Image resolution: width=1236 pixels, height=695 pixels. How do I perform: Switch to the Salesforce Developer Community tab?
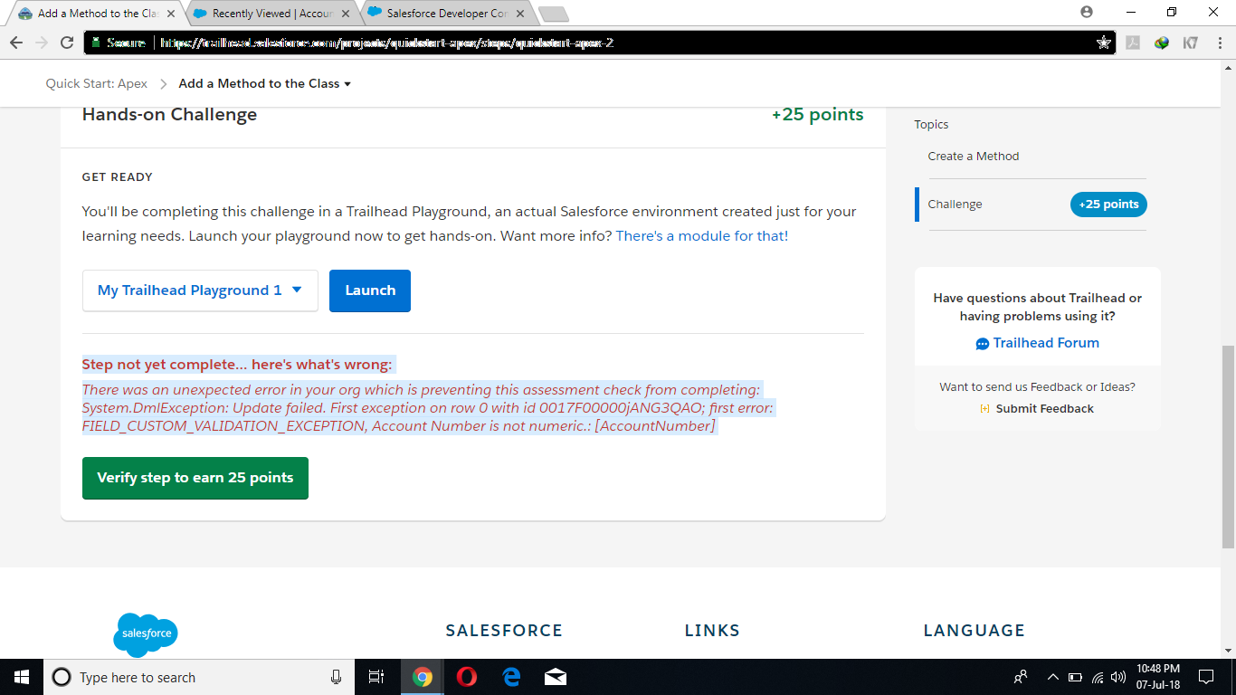pyautogui.click(x=445, y=13)
